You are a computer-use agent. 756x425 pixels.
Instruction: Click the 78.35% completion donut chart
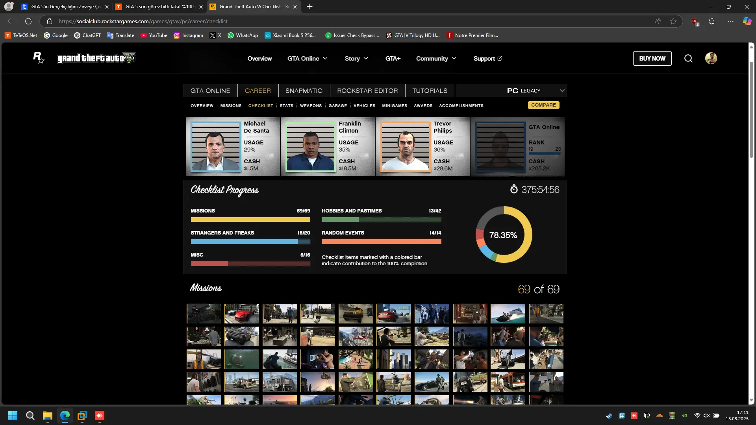point(504,235)
